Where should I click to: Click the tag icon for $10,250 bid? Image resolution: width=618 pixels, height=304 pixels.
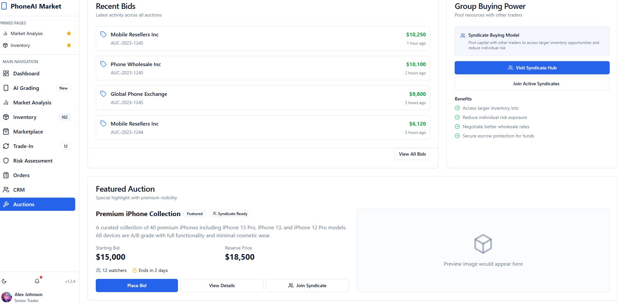tap(103, 34)
